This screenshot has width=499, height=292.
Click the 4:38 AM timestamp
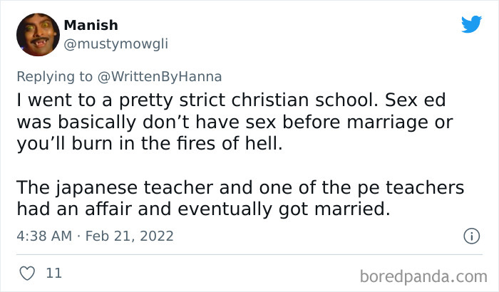pos(43,236)
